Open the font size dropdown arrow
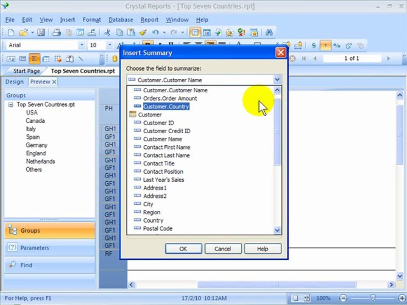 click(110, 45)
